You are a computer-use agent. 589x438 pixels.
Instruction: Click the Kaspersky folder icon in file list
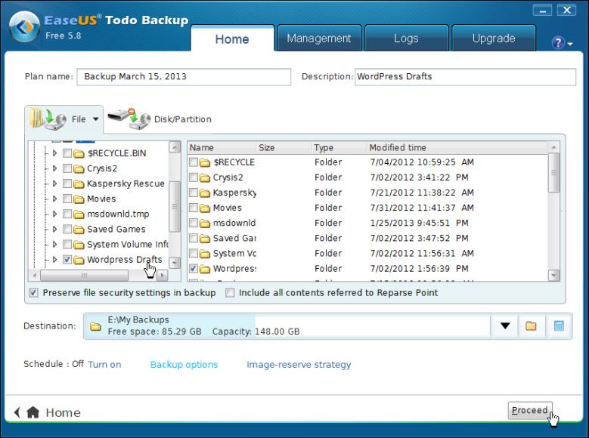(x=205, y=193)
